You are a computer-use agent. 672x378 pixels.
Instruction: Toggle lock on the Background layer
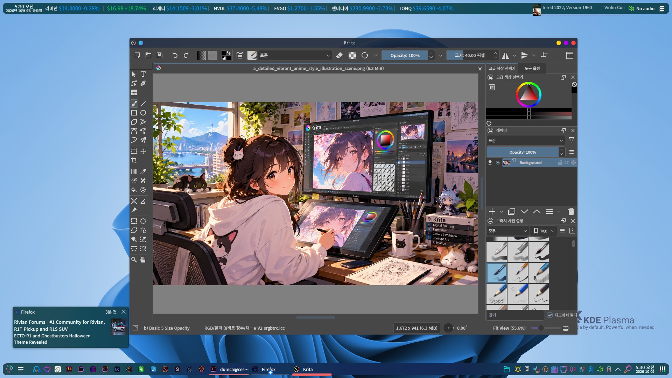[x=560, y=162]
